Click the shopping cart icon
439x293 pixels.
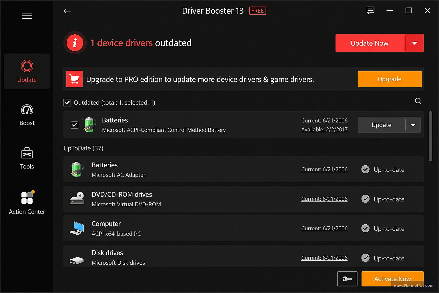point(74,79)
